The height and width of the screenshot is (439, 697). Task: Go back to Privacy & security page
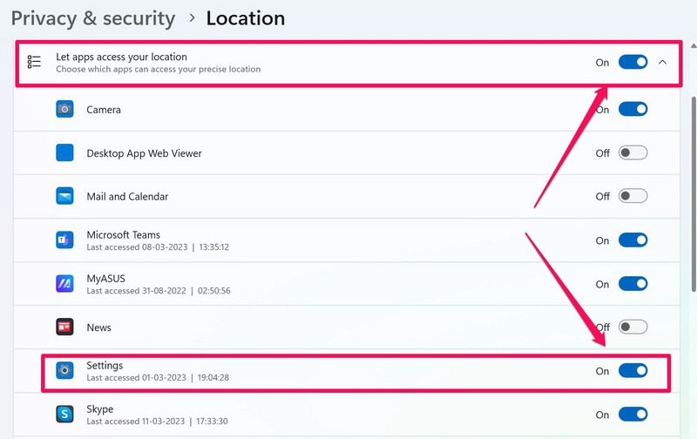[93, 17]
